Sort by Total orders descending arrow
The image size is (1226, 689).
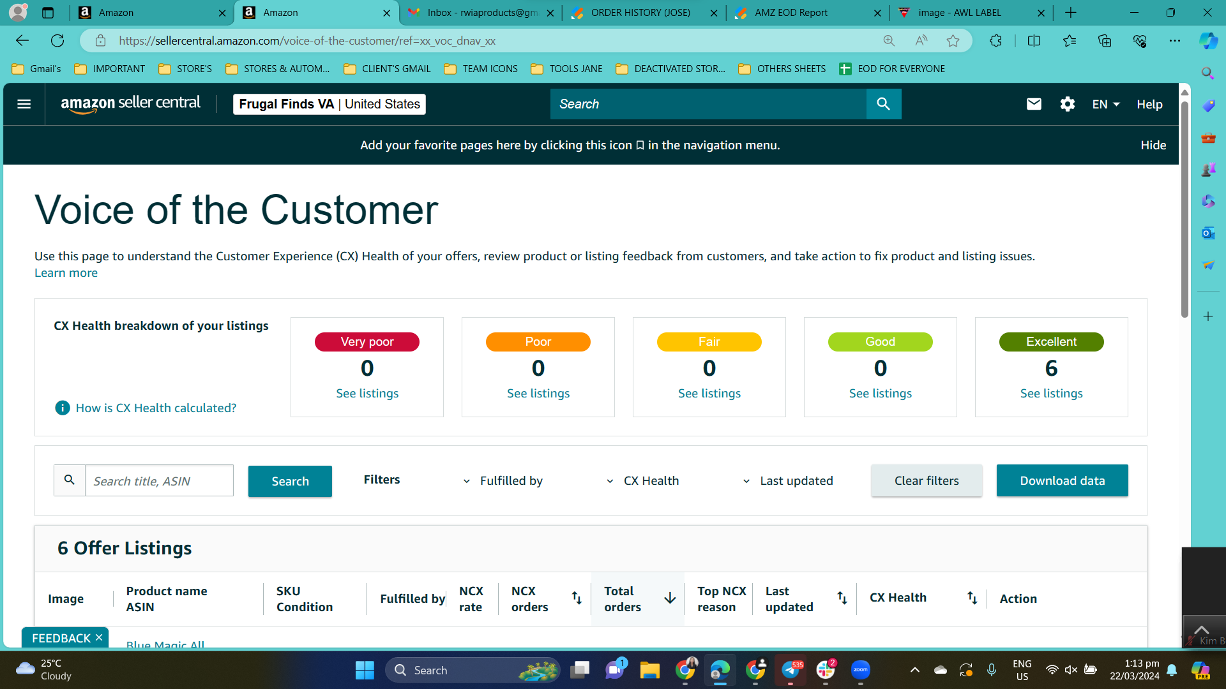pos(670,598)
